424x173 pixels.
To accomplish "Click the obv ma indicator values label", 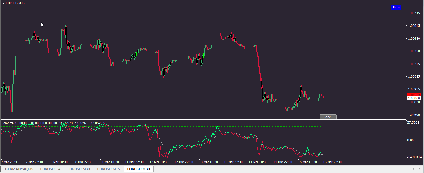I will click(54, 123).
